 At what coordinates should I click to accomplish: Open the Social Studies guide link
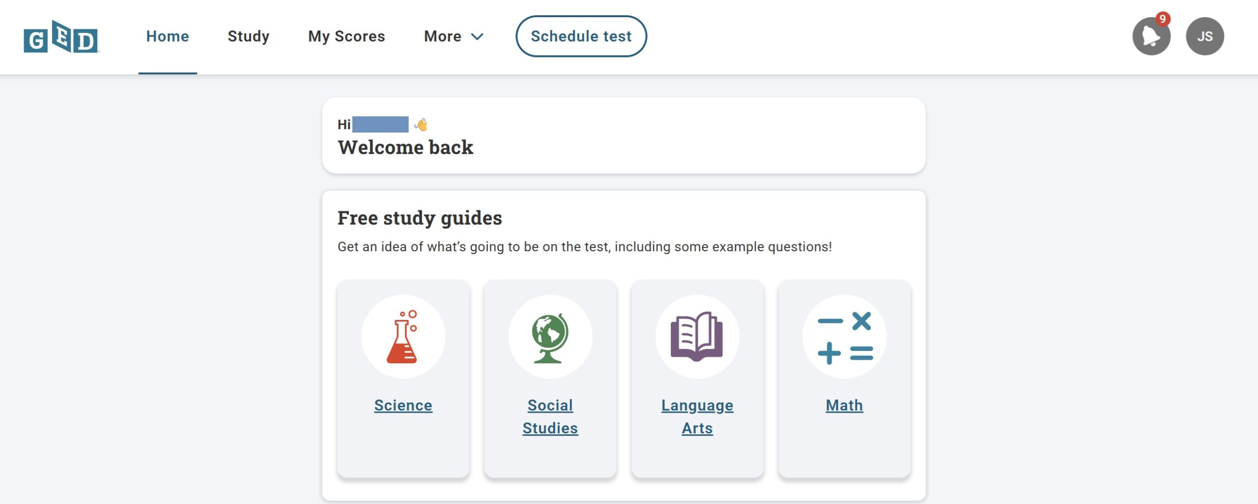550,416
